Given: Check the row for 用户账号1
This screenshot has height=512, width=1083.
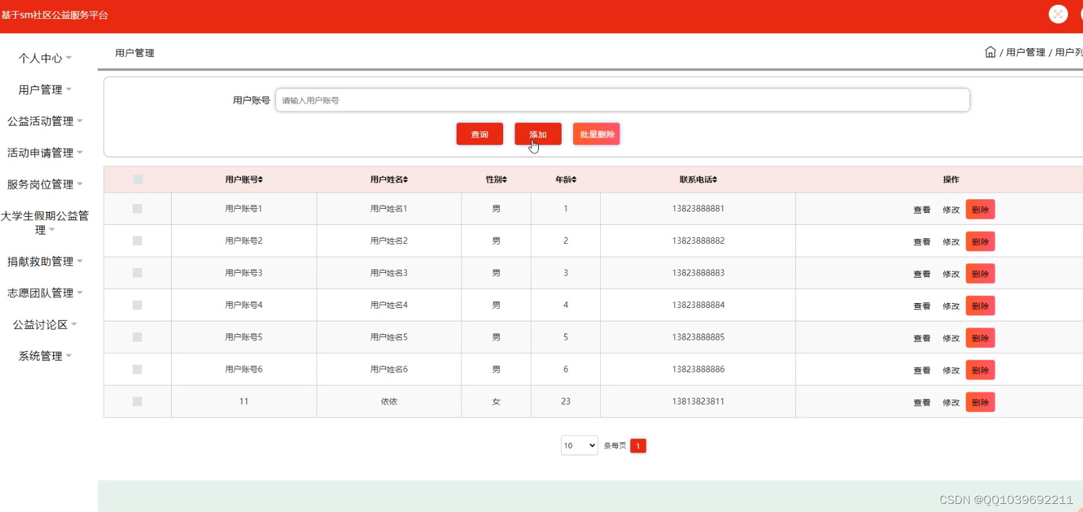Looking at the screenshot, I should [137, 209].
